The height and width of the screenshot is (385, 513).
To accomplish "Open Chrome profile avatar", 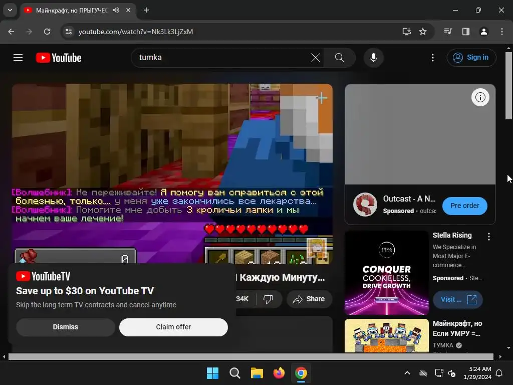I will point(483,32).
